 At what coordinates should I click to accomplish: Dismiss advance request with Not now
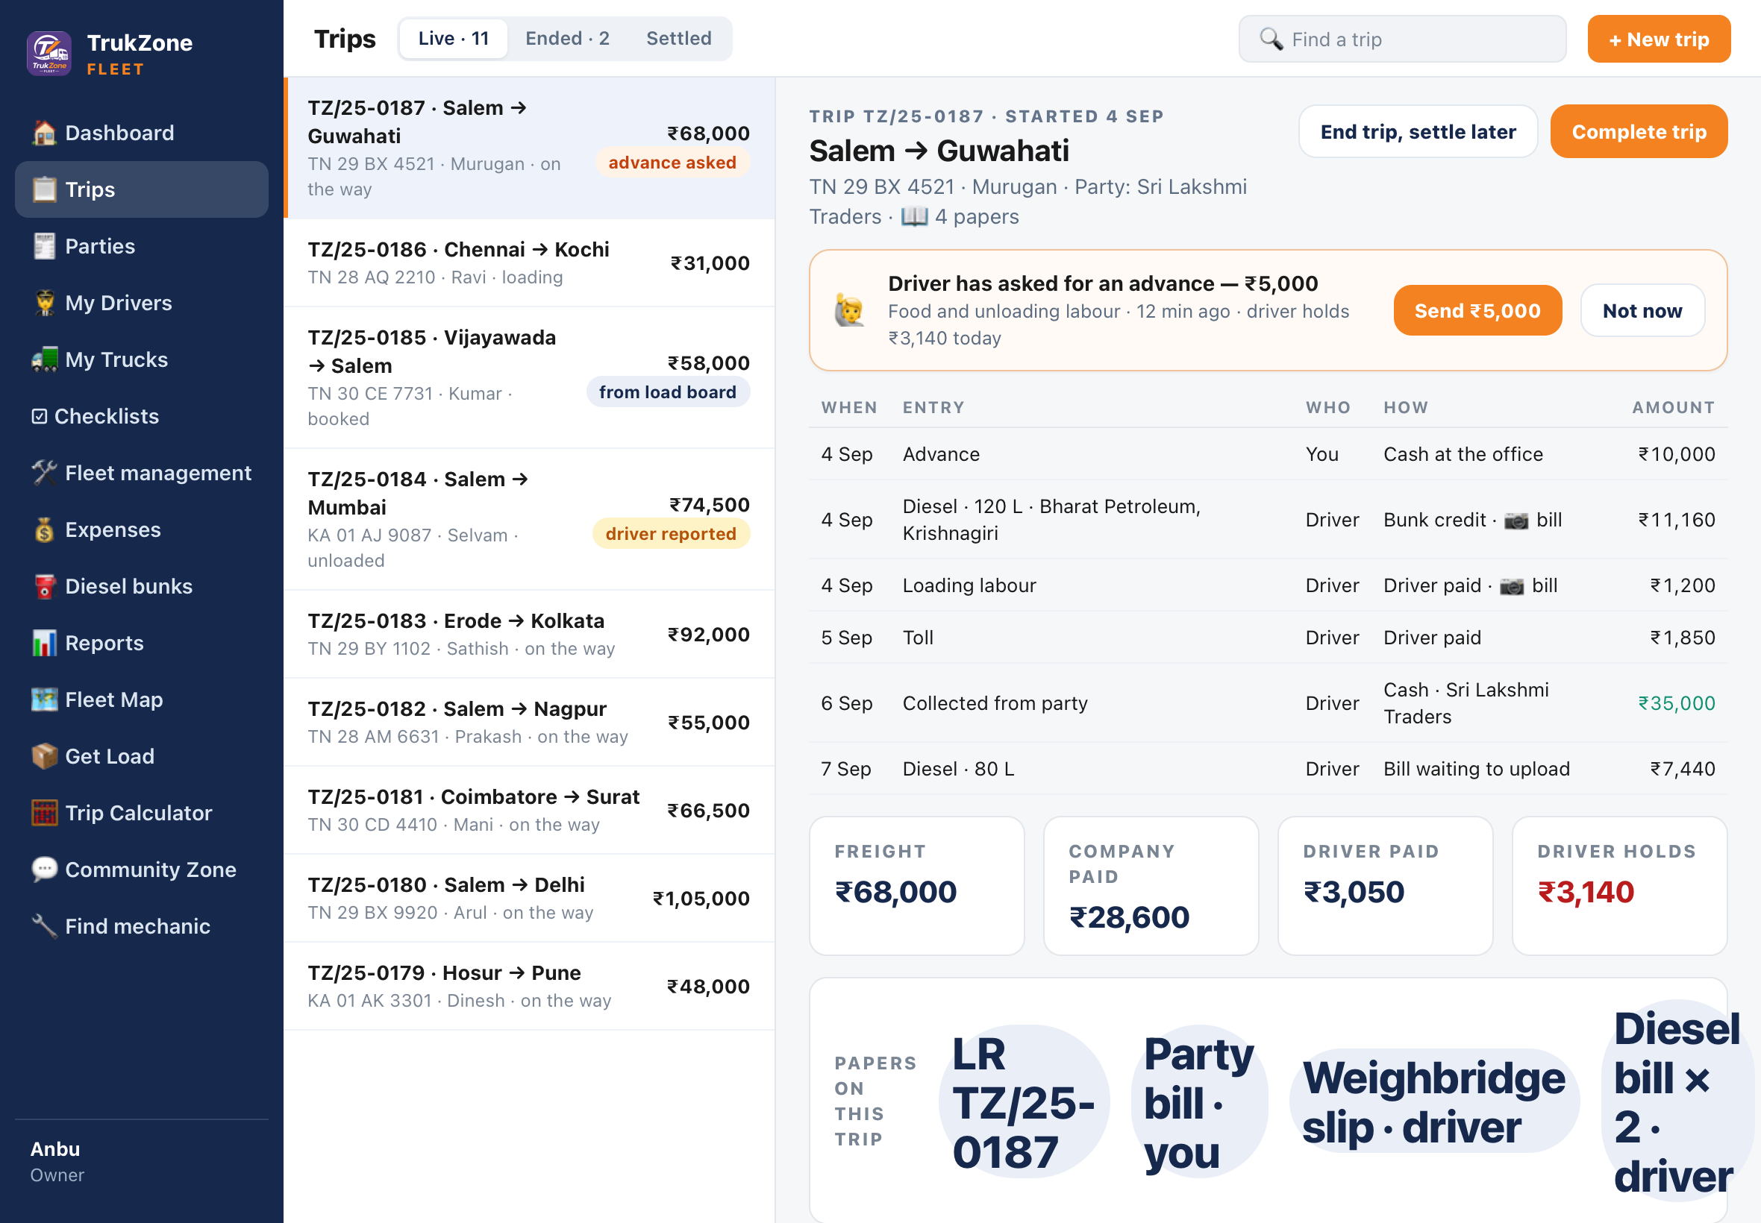pyautogui.click(x=1642, y=310)
